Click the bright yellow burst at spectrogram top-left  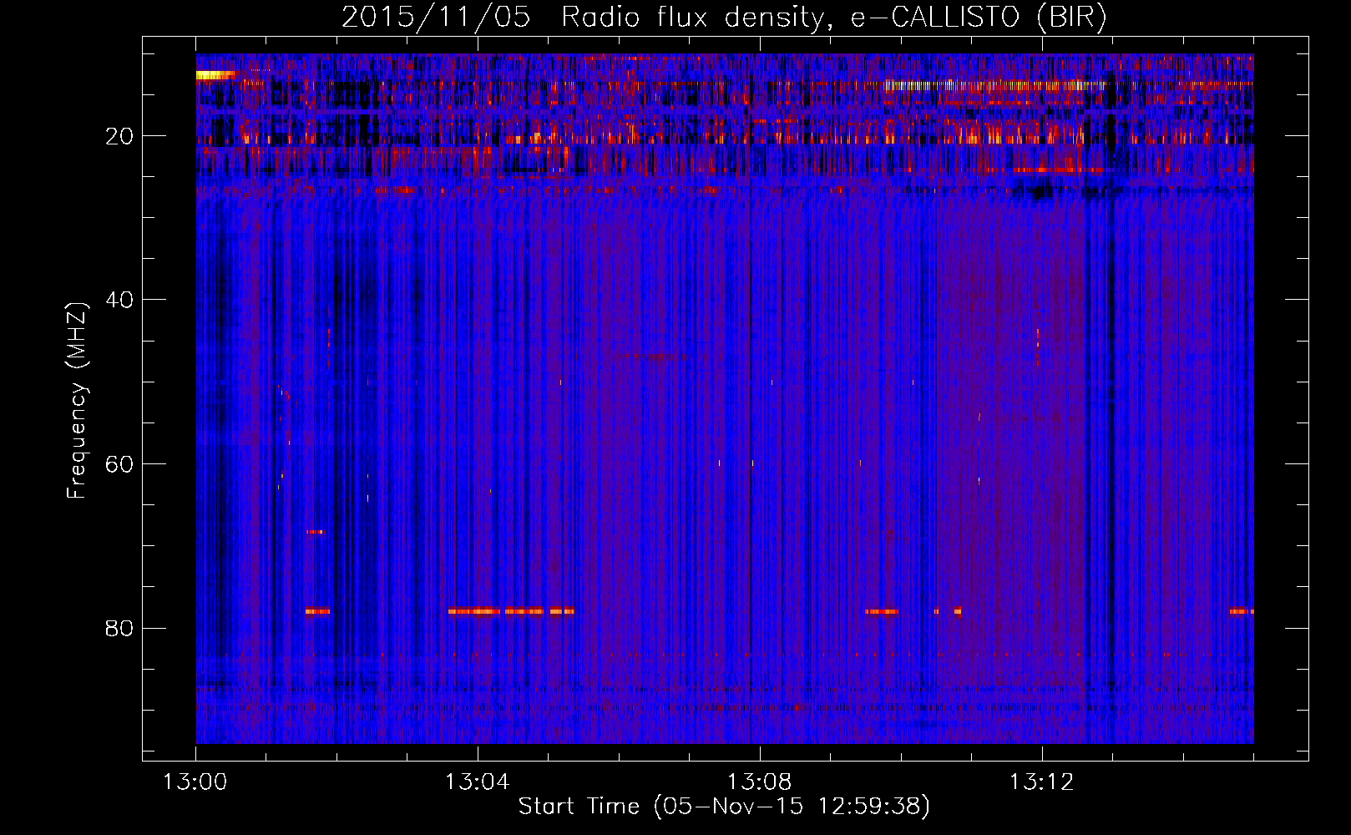click(x=215, y=75)
